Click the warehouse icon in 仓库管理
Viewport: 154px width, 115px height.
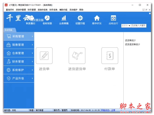(x=8, y=53)
